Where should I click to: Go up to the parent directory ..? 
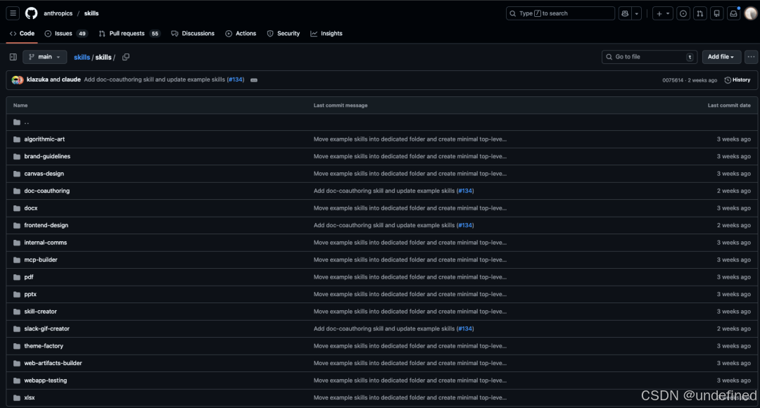click(x=27, y=122)
